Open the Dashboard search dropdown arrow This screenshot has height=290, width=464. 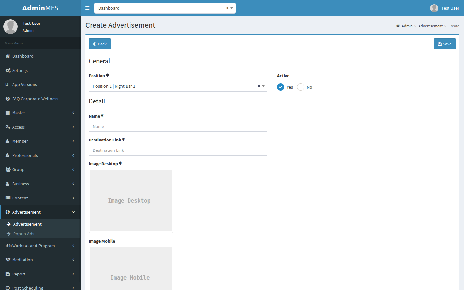coord(232,8)
